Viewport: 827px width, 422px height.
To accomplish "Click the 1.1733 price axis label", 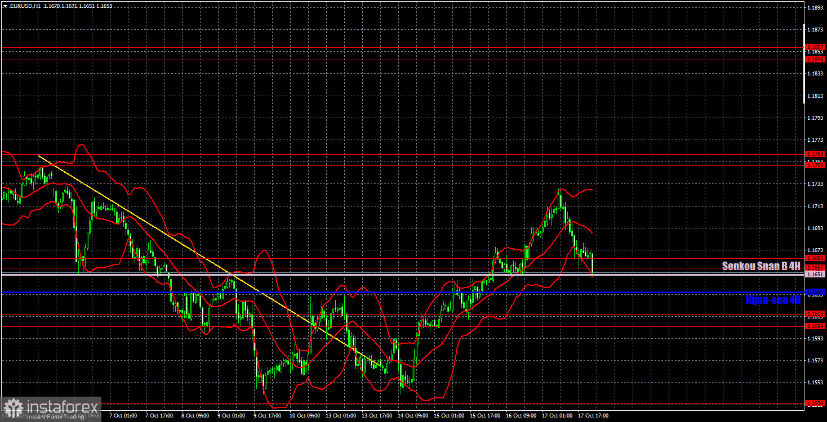I will 815,184.
